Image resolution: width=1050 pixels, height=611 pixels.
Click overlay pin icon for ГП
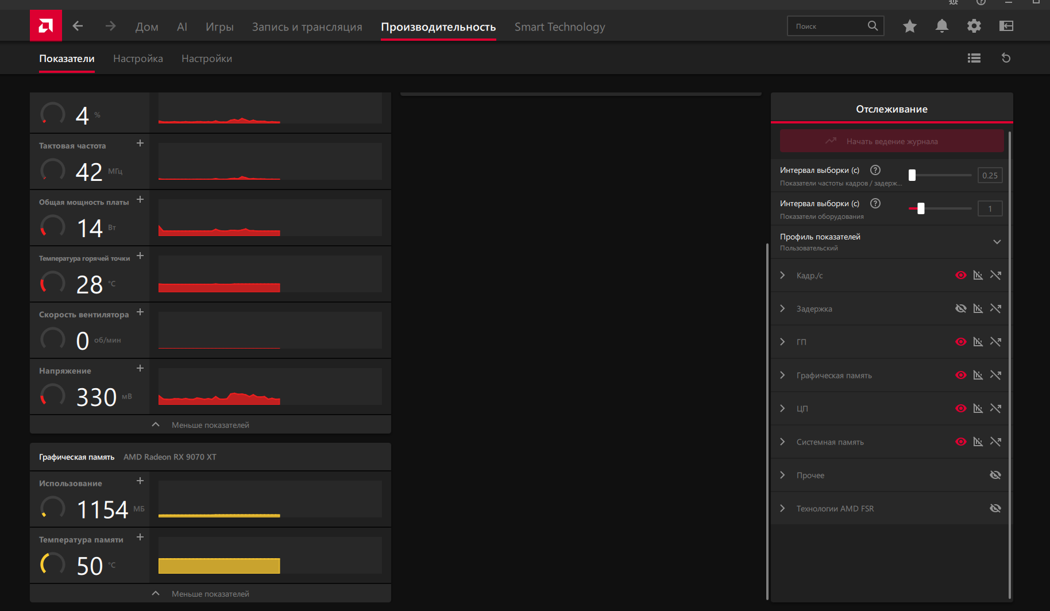pos(996,342)
